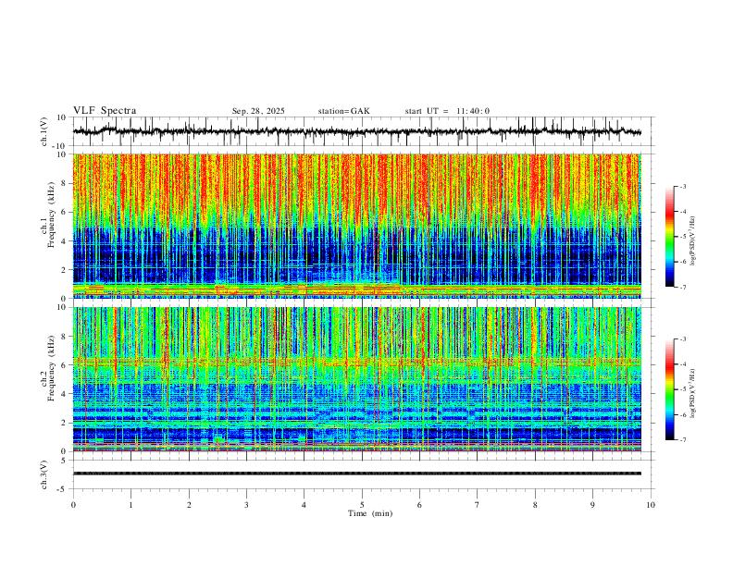Click the ch.3 flat black signal trace
The width and height of the screenshot is (733, 566).
coord(357,474)
